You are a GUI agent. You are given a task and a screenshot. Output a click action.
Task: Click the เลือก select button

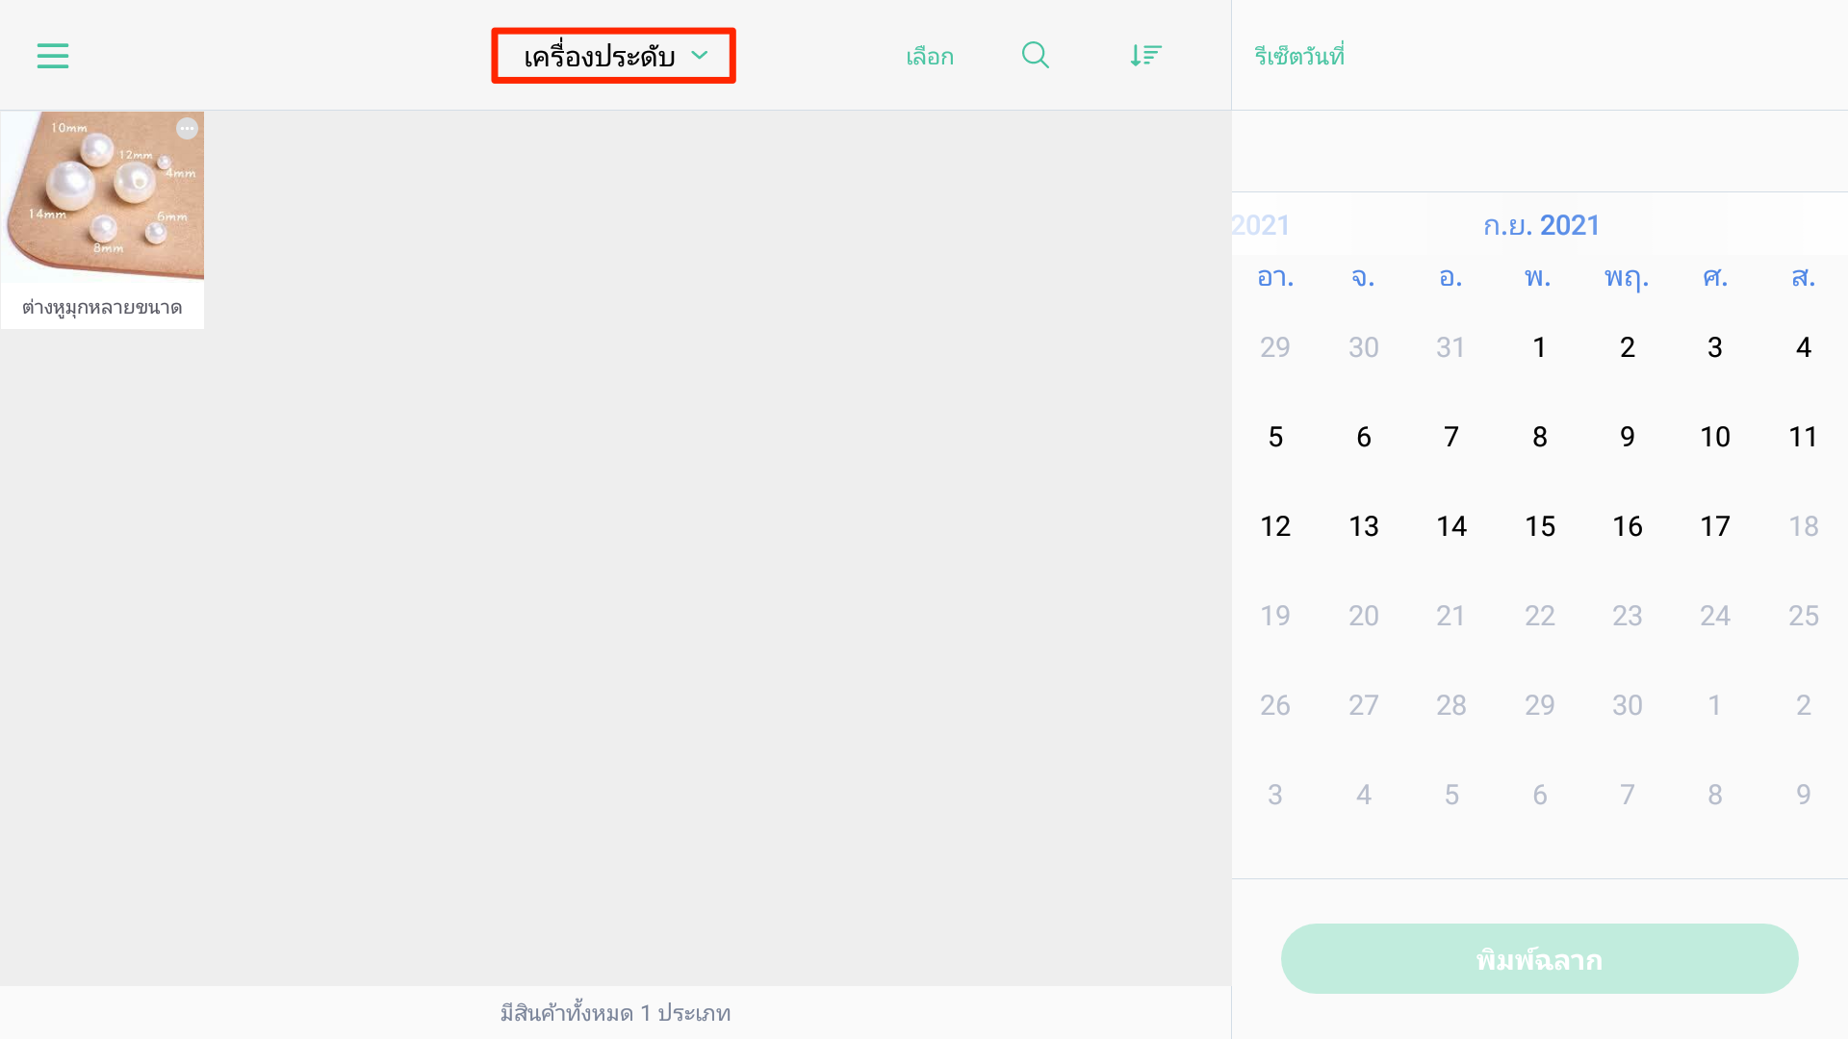click(x=930, y=57)
